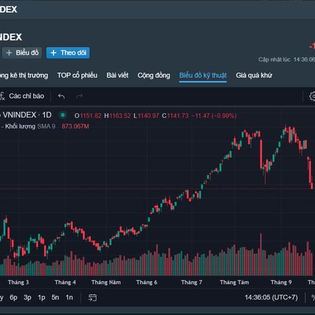Click Tháng 4 on the time axis
Image resolution: width=315 pixels, height=315 pixels.
tap(65, 282)
